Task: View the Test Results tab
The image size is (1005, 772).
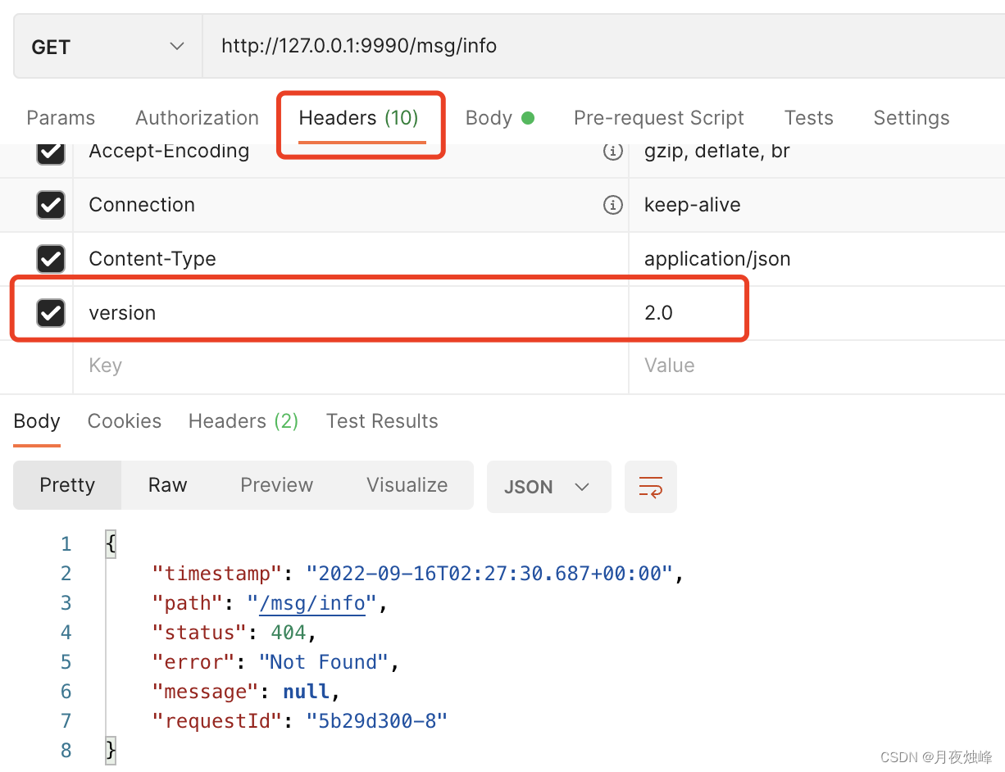Action: pyautogui.click(x=382, y=421)
